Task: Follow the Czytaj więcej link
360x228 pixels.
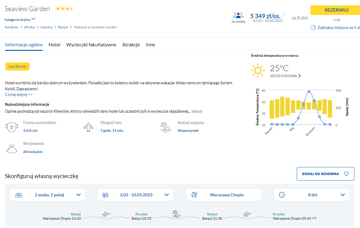Action: click(x=19, y=94)
